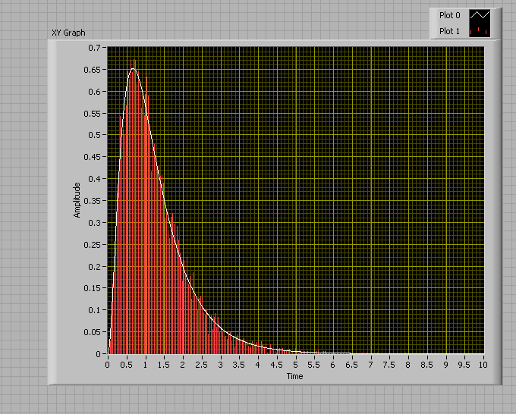Image resolution: width=516 pixels, height=414 pixels.
Task: Click the Amplitude y-axis label
Action: 77,200
